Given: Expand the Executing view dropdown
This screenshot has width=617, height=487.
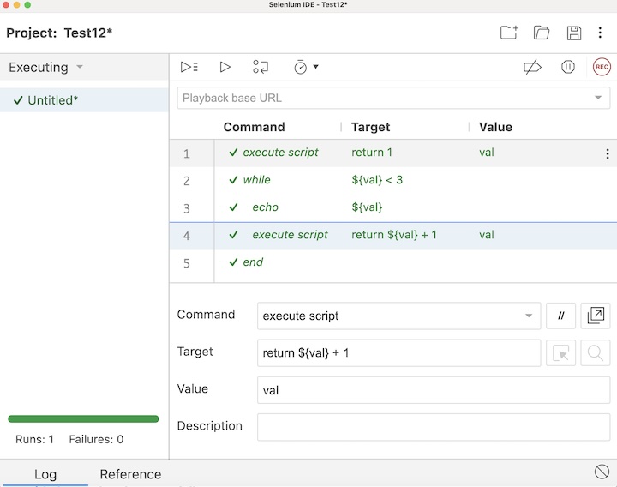Looking at the screenshot, I should 80,67.
